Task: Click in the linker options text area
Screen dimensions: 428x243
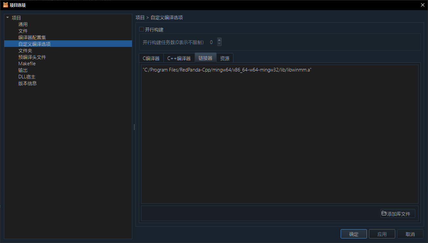Action: tap(280, 134)
